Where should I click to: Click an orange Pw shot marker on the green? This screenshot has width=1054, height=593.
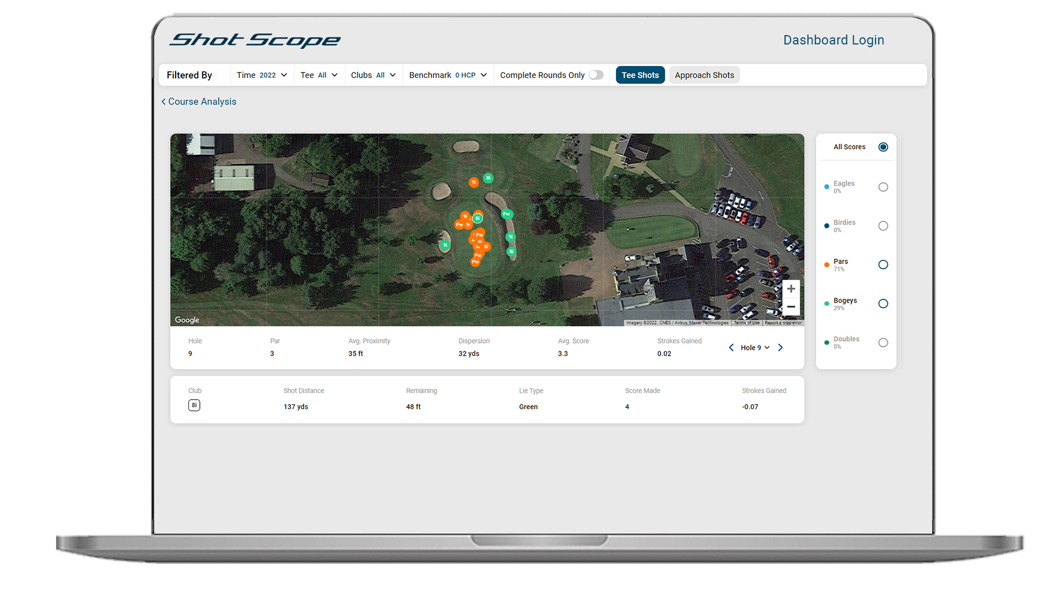475,262
